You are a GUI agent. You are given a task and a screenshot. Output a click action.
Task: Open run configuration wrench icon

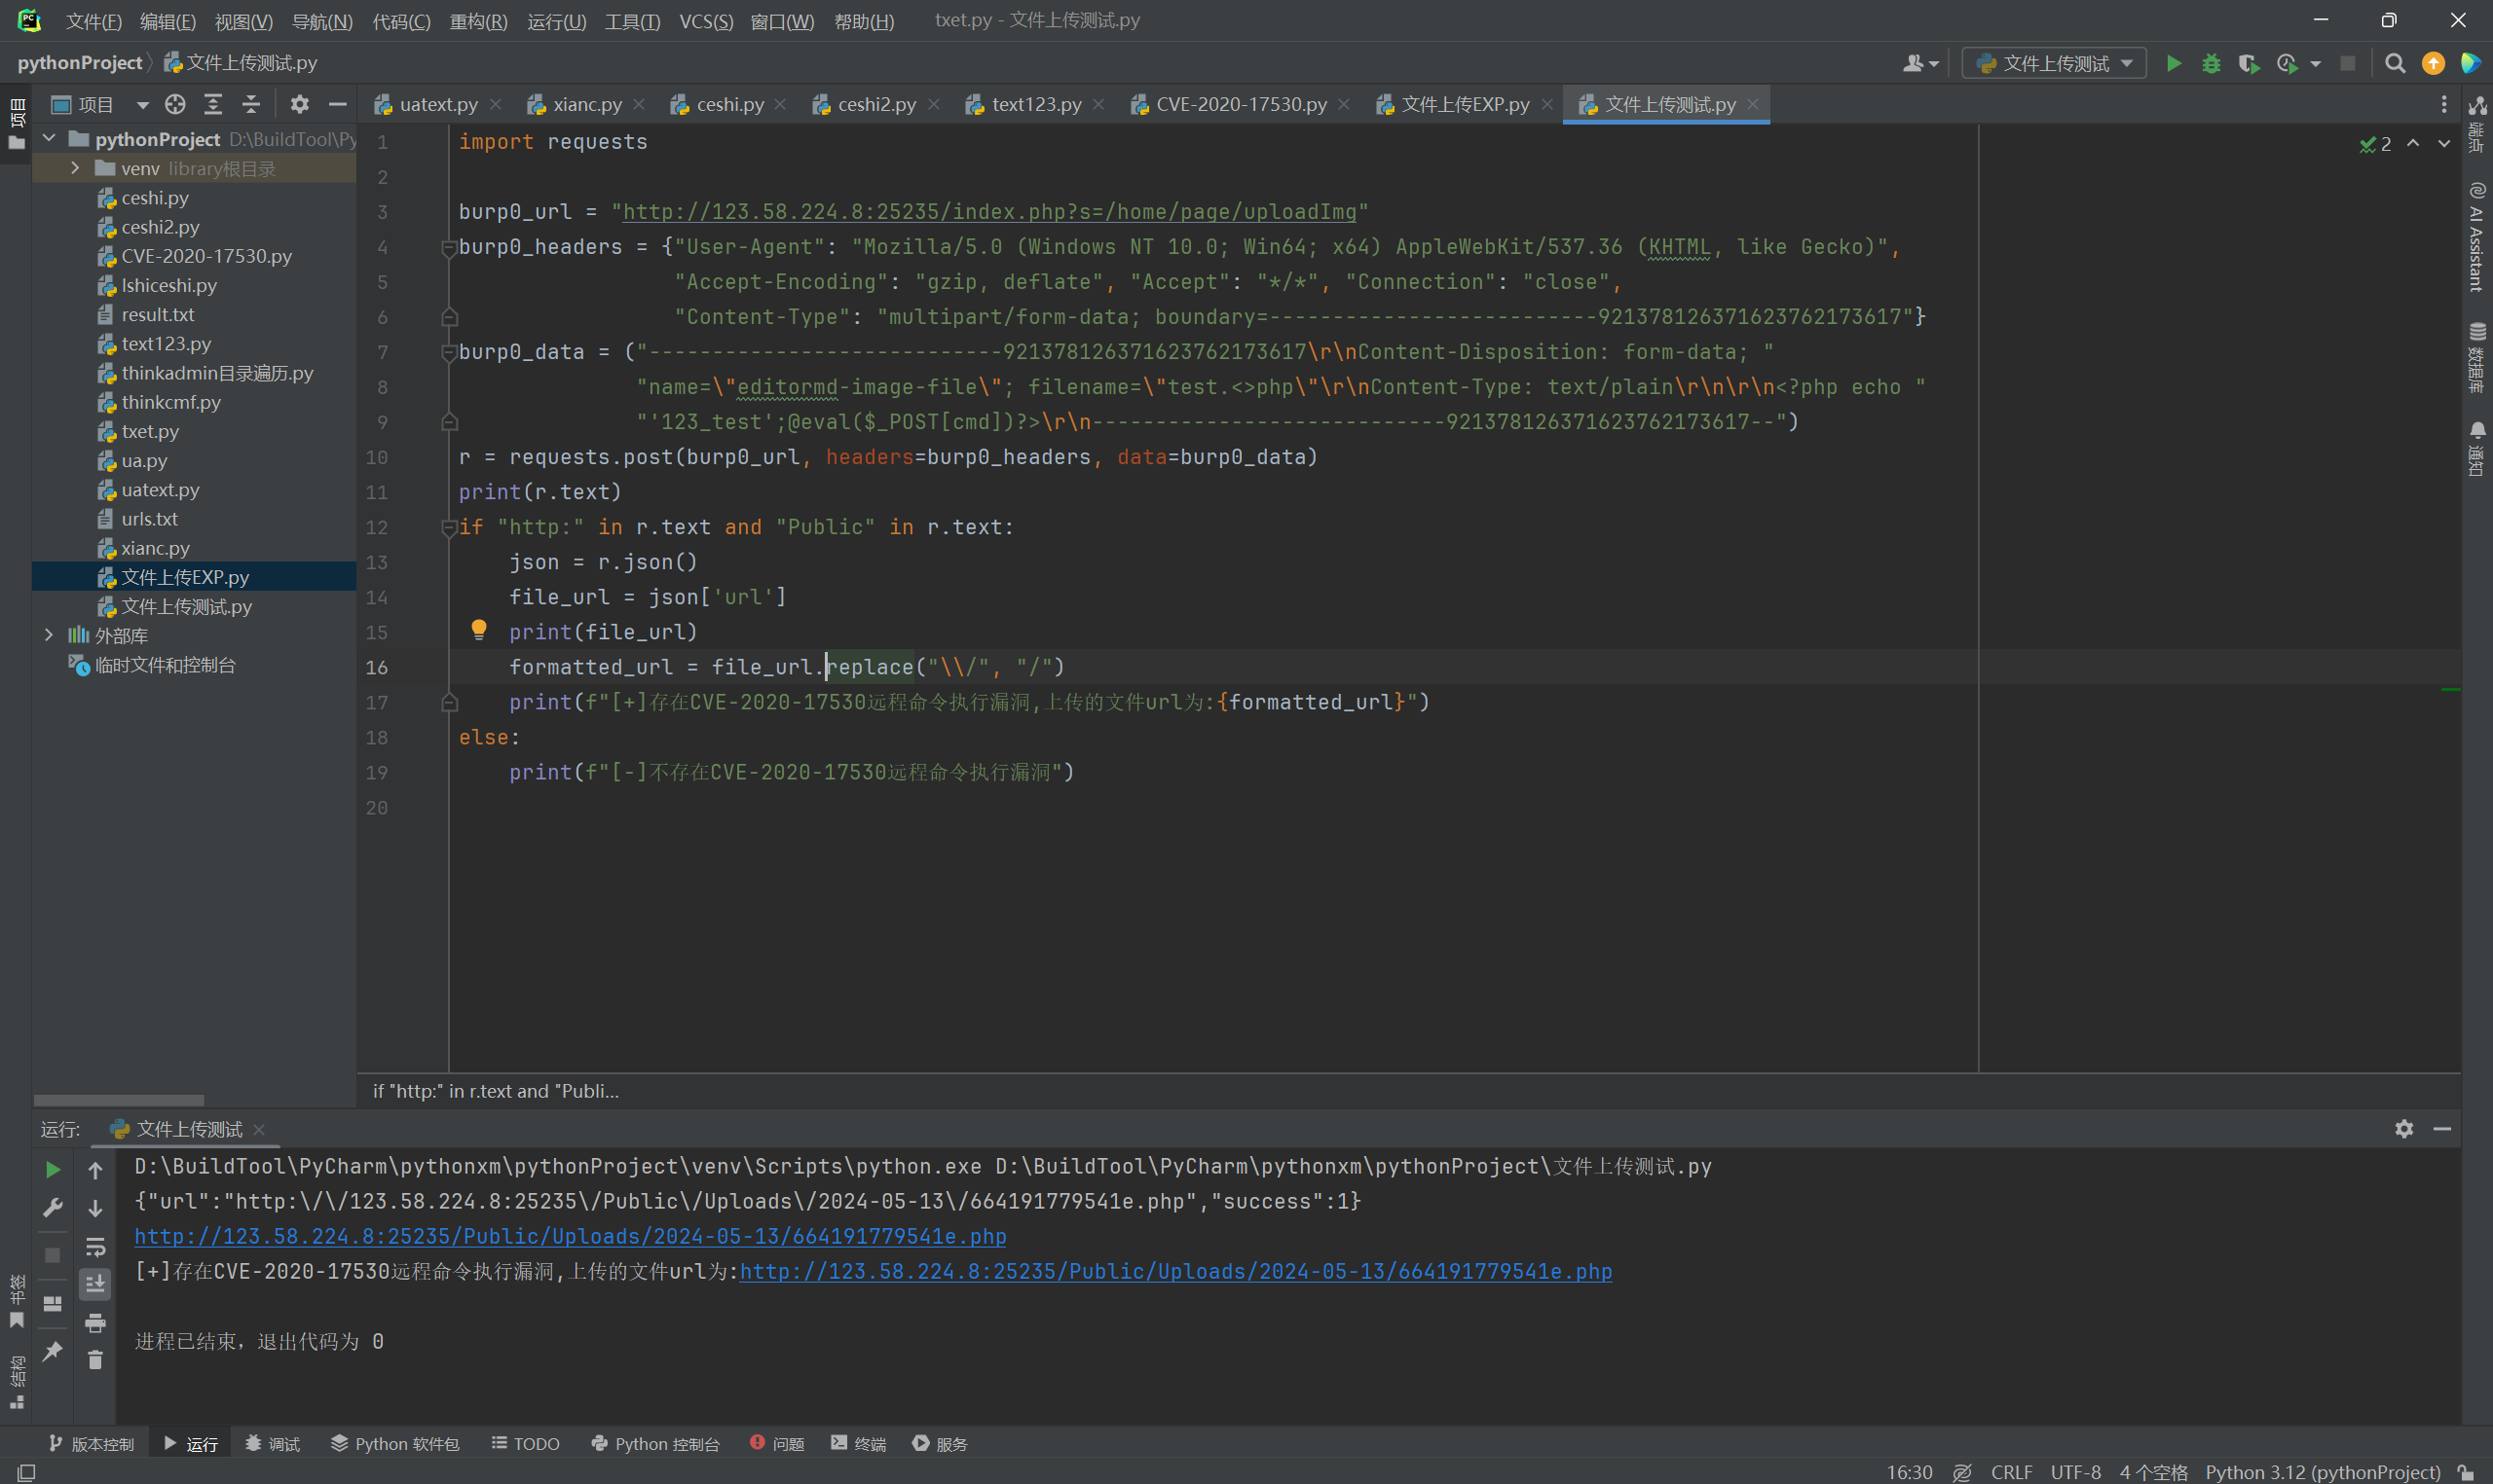53,1208
